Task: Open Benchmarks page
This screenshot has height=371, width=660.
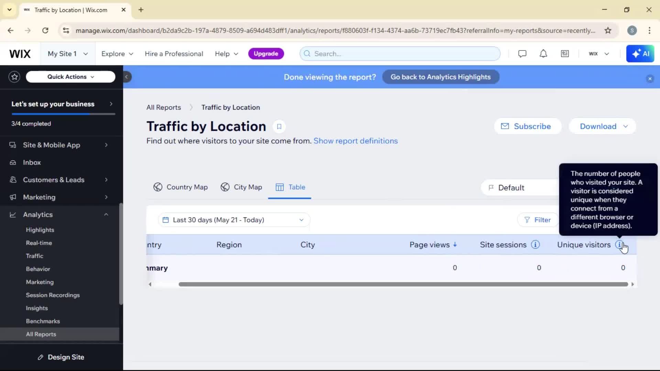Action: [x=43, y=321]
